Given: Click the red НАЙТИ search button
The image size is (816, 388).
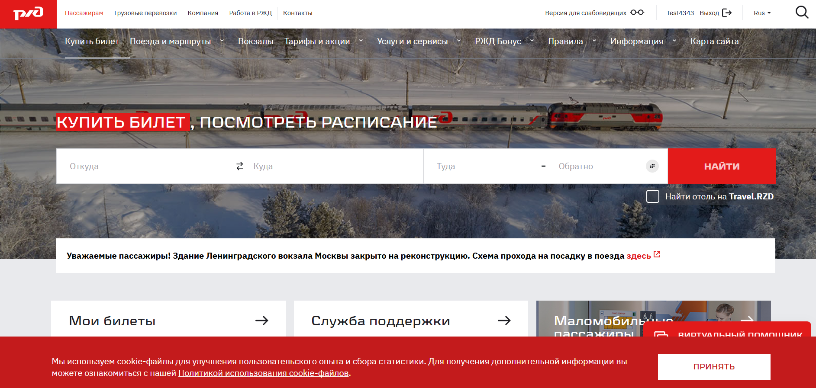Looking at the screenshot, I should (722, 166).
